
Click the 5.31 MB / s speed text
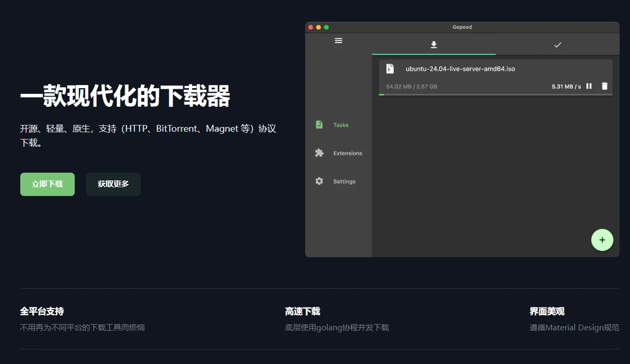tap(566, 87)
